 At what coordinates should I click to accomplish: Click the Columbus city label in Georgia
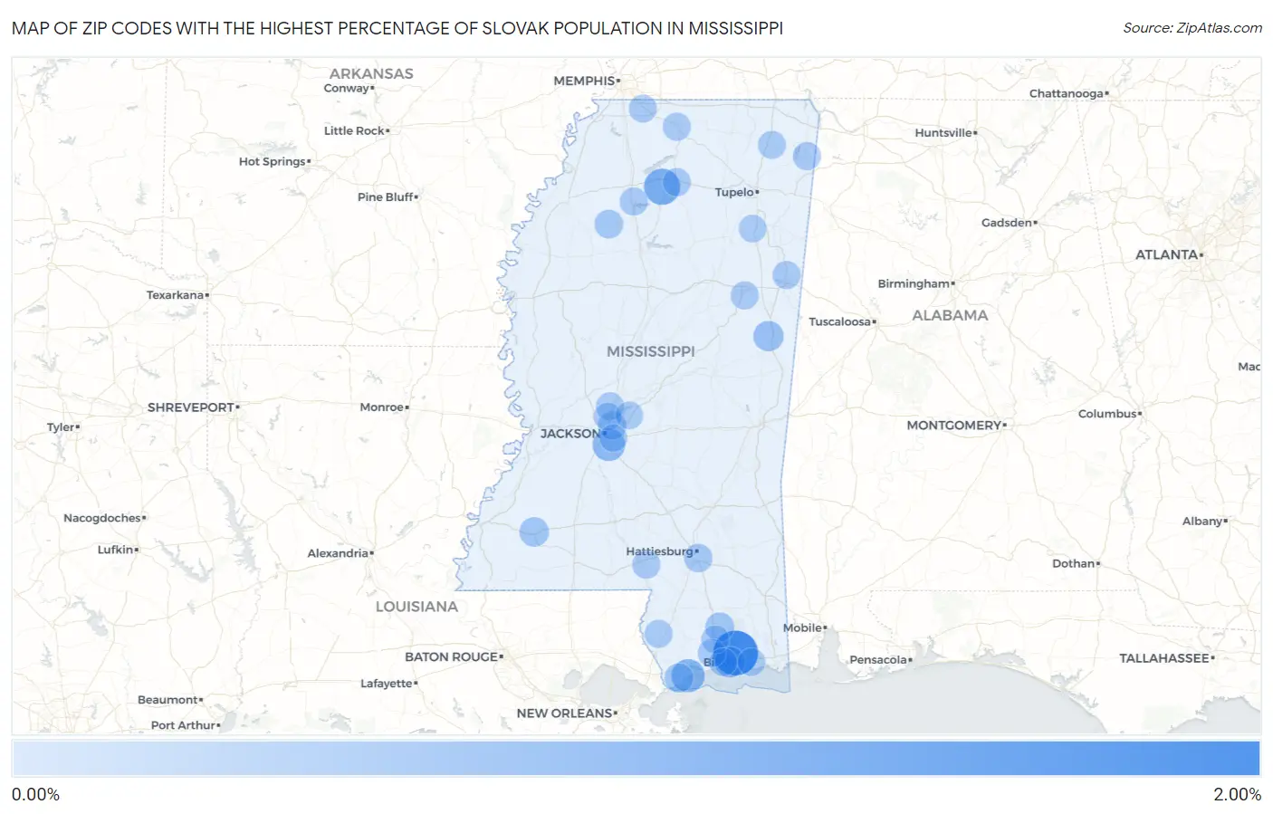[1107, 414]
